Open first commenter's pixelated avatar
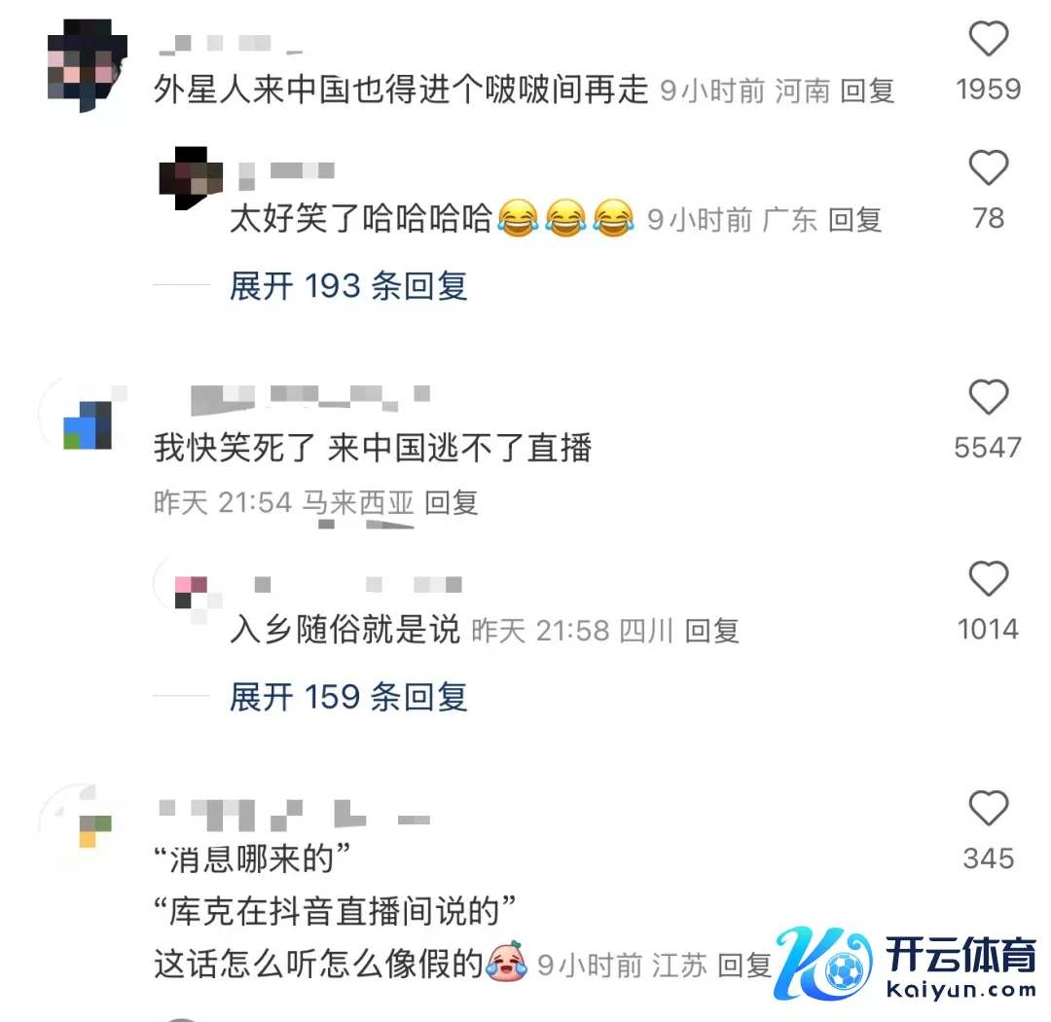The image size is (1051, 1022). 87,65
